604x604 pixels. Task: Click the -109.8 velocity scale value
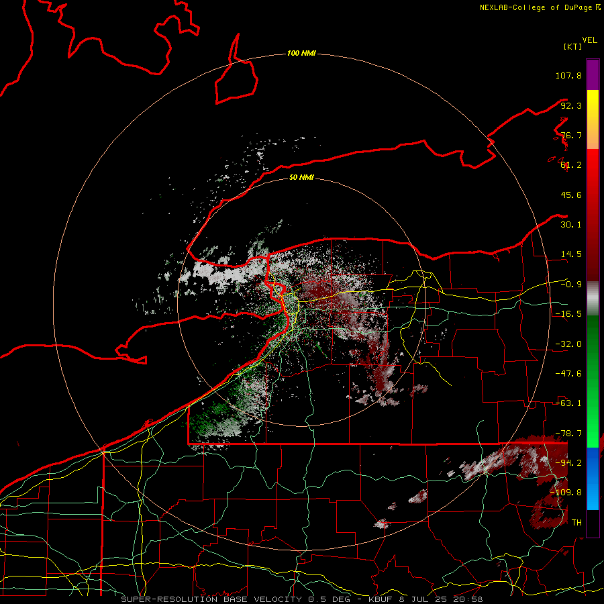566,493
